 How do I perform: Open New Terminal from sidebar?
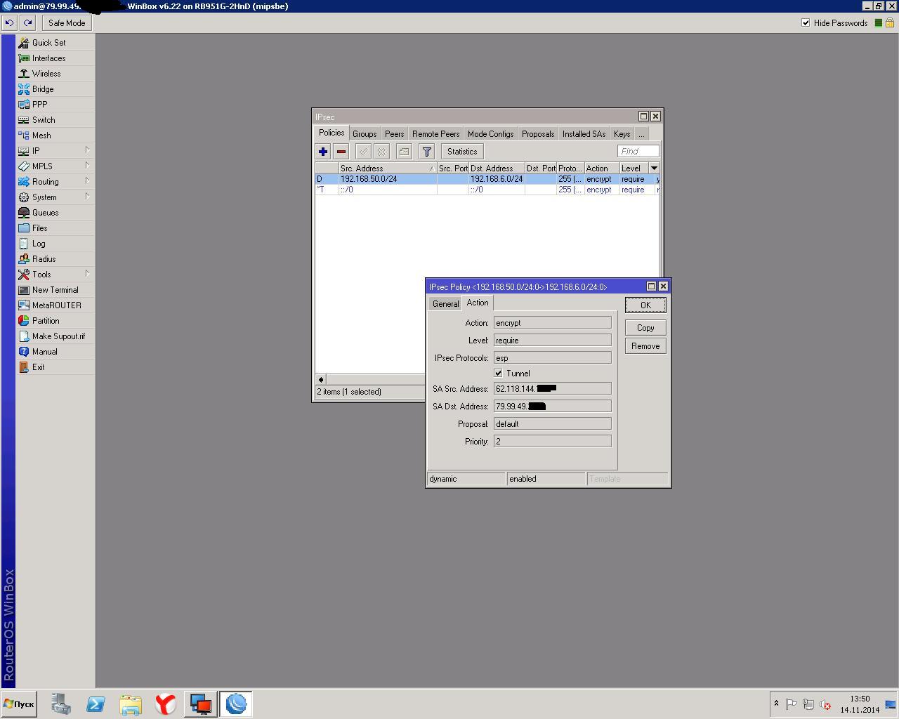[55, 290]
